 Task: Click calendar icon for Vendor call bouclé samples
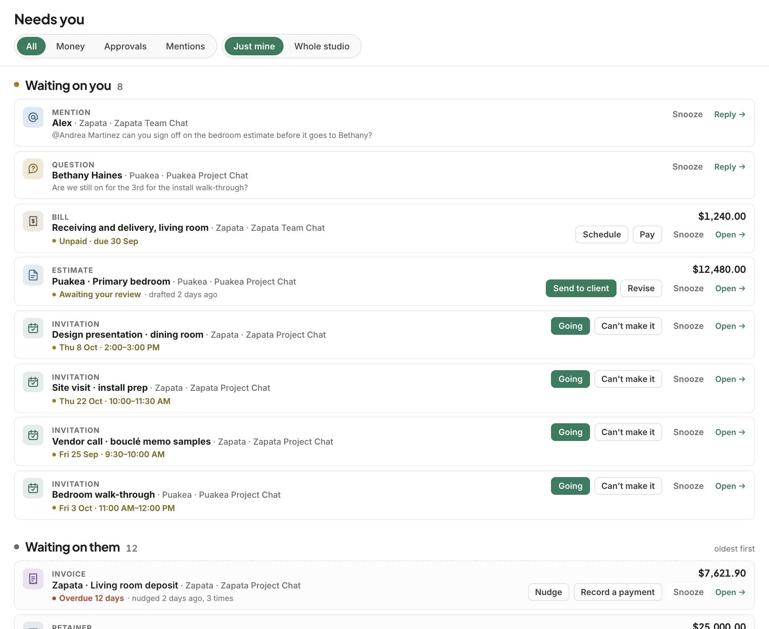pyautogui.click(x=33, y=435)
